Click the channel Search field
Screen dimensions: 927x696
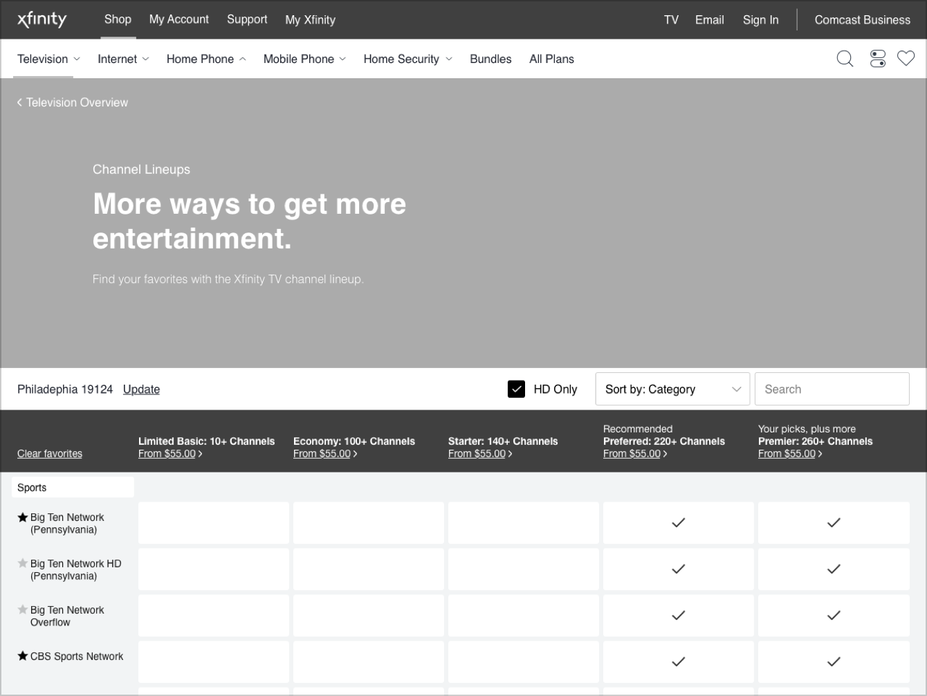tap(832, 390)
